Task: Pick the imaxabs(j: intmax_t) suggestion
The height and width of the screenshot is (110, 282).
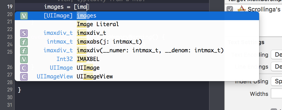Action: pyautogui.click(x=109, y=42)
